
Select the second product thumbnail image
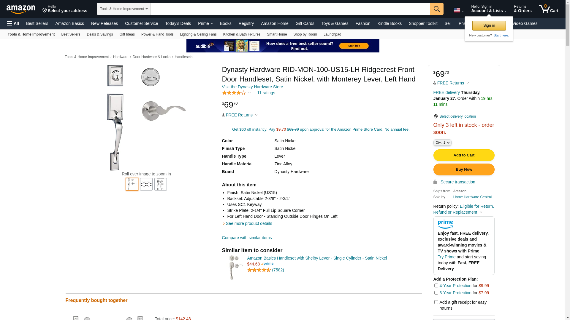coord(146,184)
